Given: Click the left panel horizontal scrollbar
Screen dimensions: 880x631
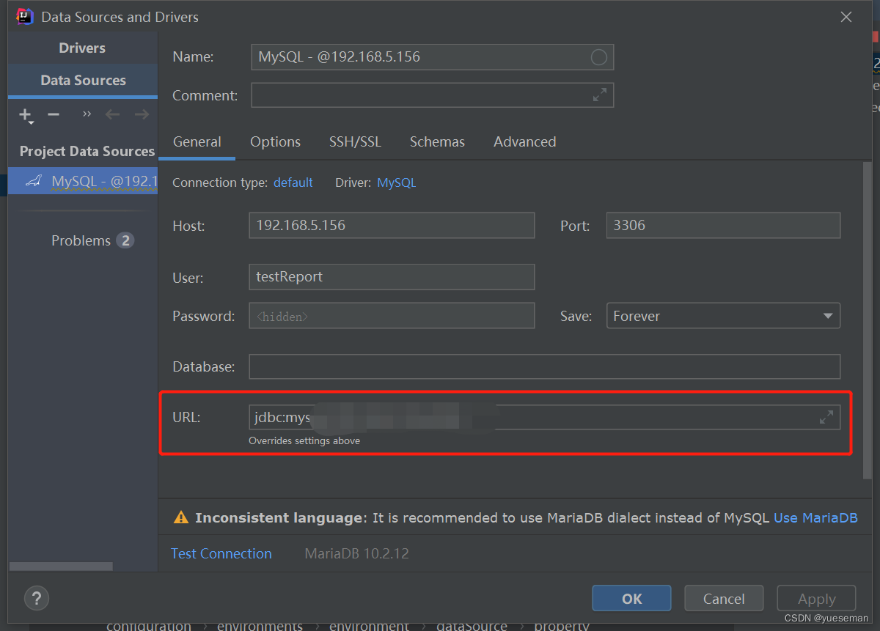Looking at the screenshot, I should coord(61,567).
